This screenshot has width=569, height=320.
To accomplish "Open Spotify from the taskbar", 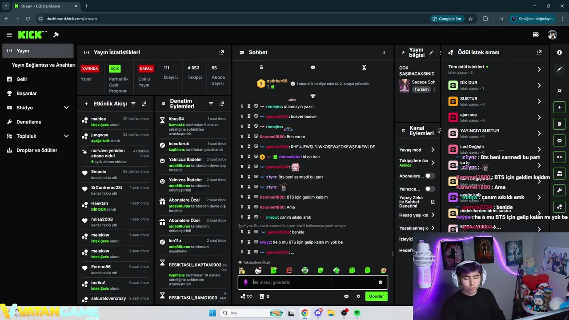I will pyautogui.click(x=357, y=313).
